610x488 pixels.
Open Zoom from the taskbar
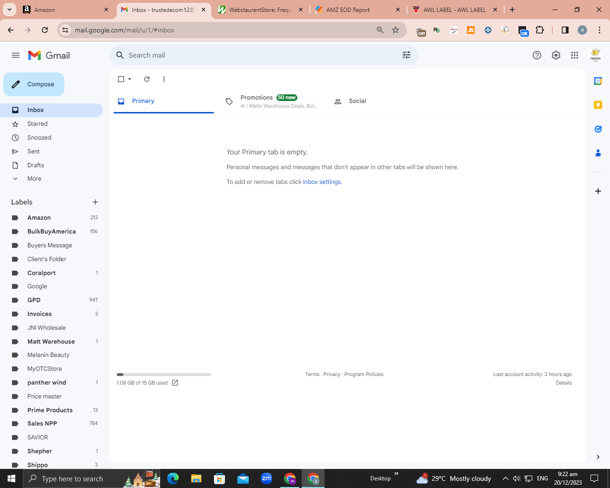pos(266,478)
